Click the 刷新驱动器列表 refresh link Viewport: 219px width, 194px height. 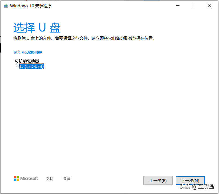(x=28, y=53)
